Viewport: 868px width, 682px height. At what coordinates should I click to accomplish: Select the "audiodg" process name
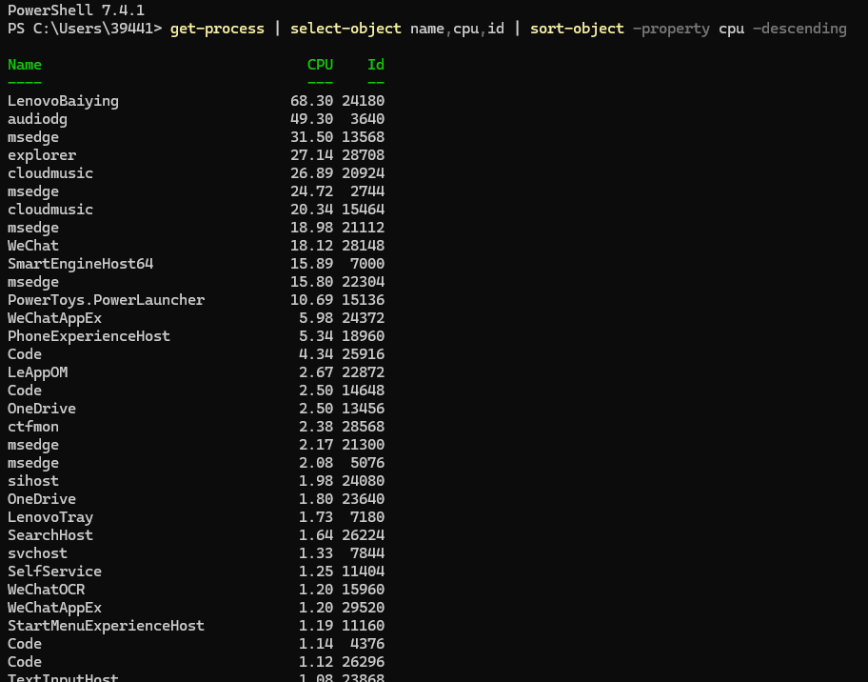pyautogui.click(x=37, y=119)
